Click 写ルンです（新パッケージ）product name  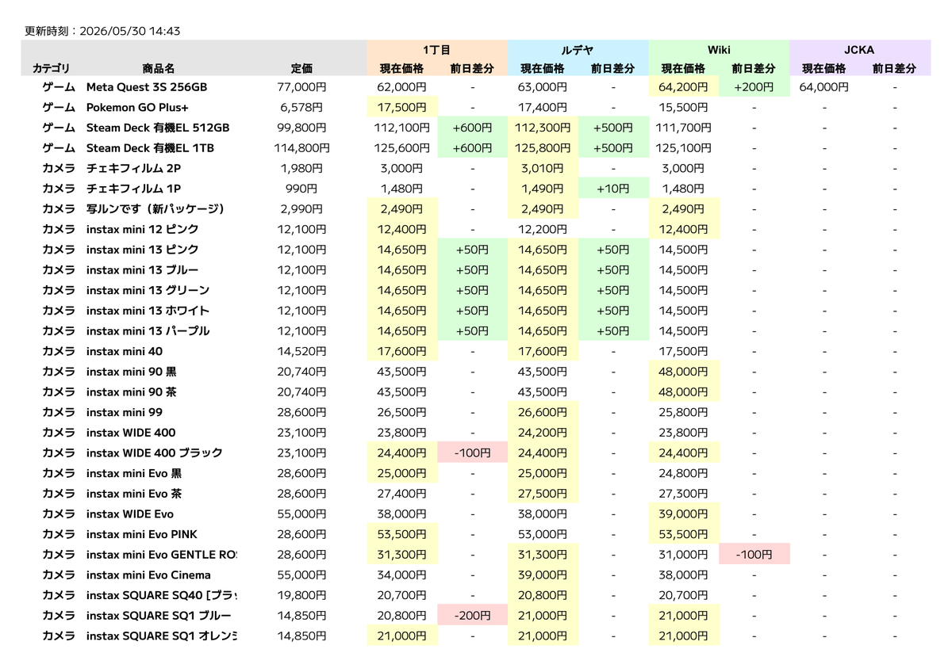[x=156, y=209]
